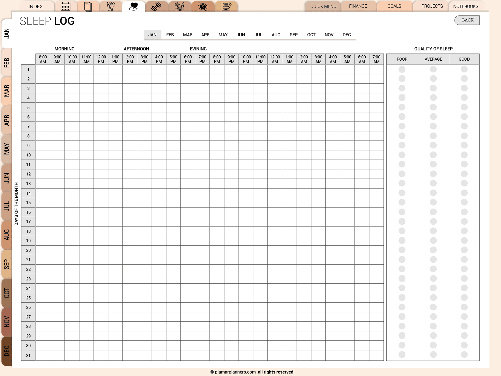Open the person wellness icon tab
501x376 pixels.
click(111, 6)
